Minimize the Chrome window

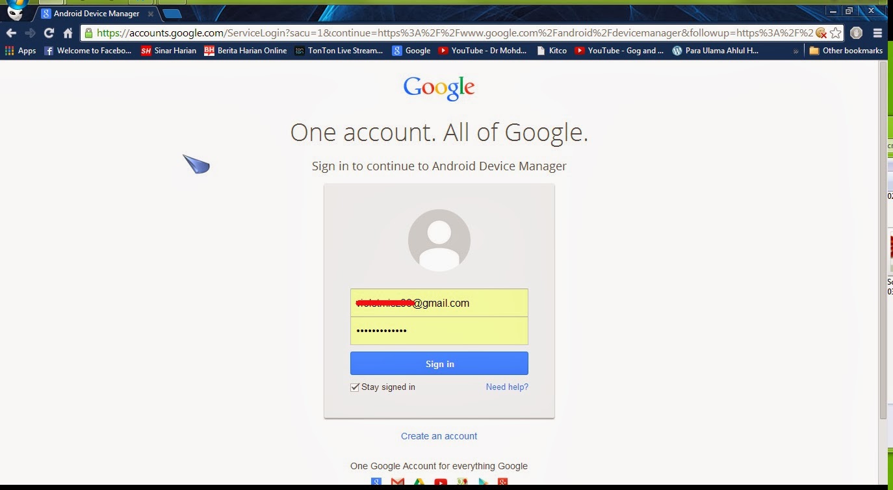(833, 10)
